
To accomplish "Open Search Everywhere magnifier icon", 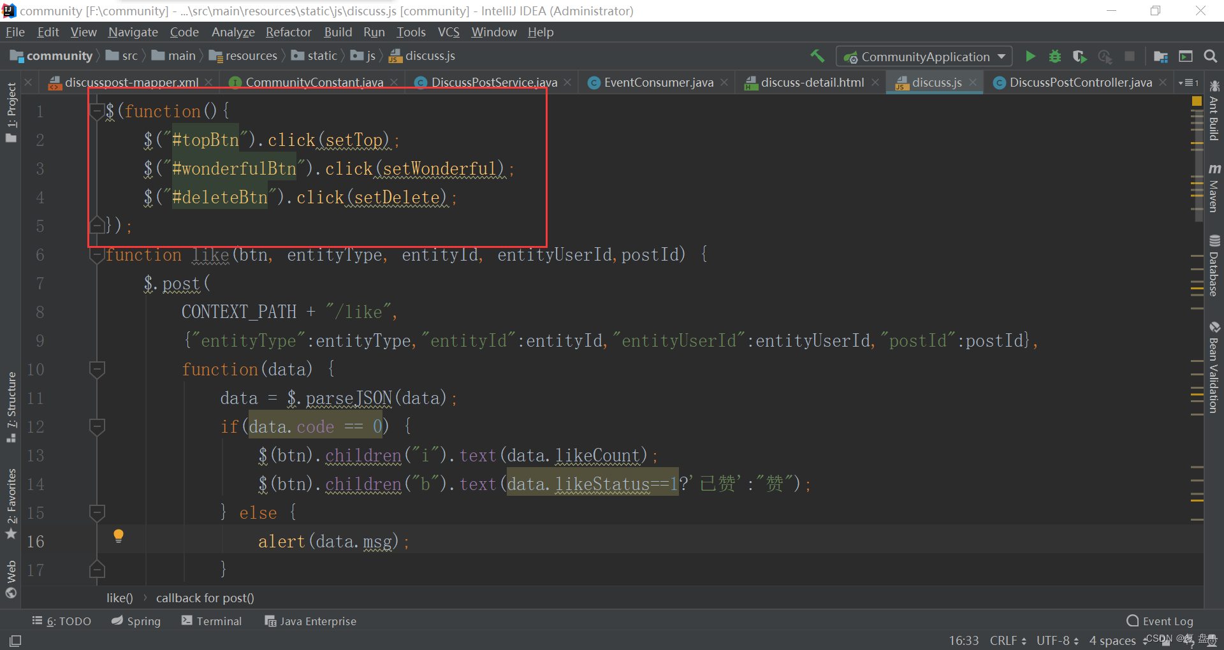I will (x=1210, y=56).
